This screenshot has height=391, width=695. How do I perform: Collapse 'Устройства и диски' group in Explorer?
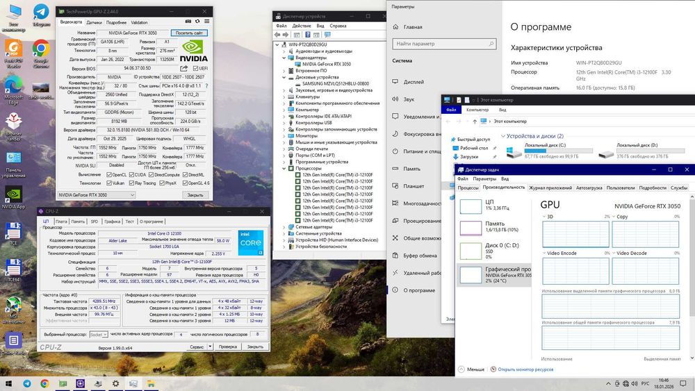click(503, 136)
